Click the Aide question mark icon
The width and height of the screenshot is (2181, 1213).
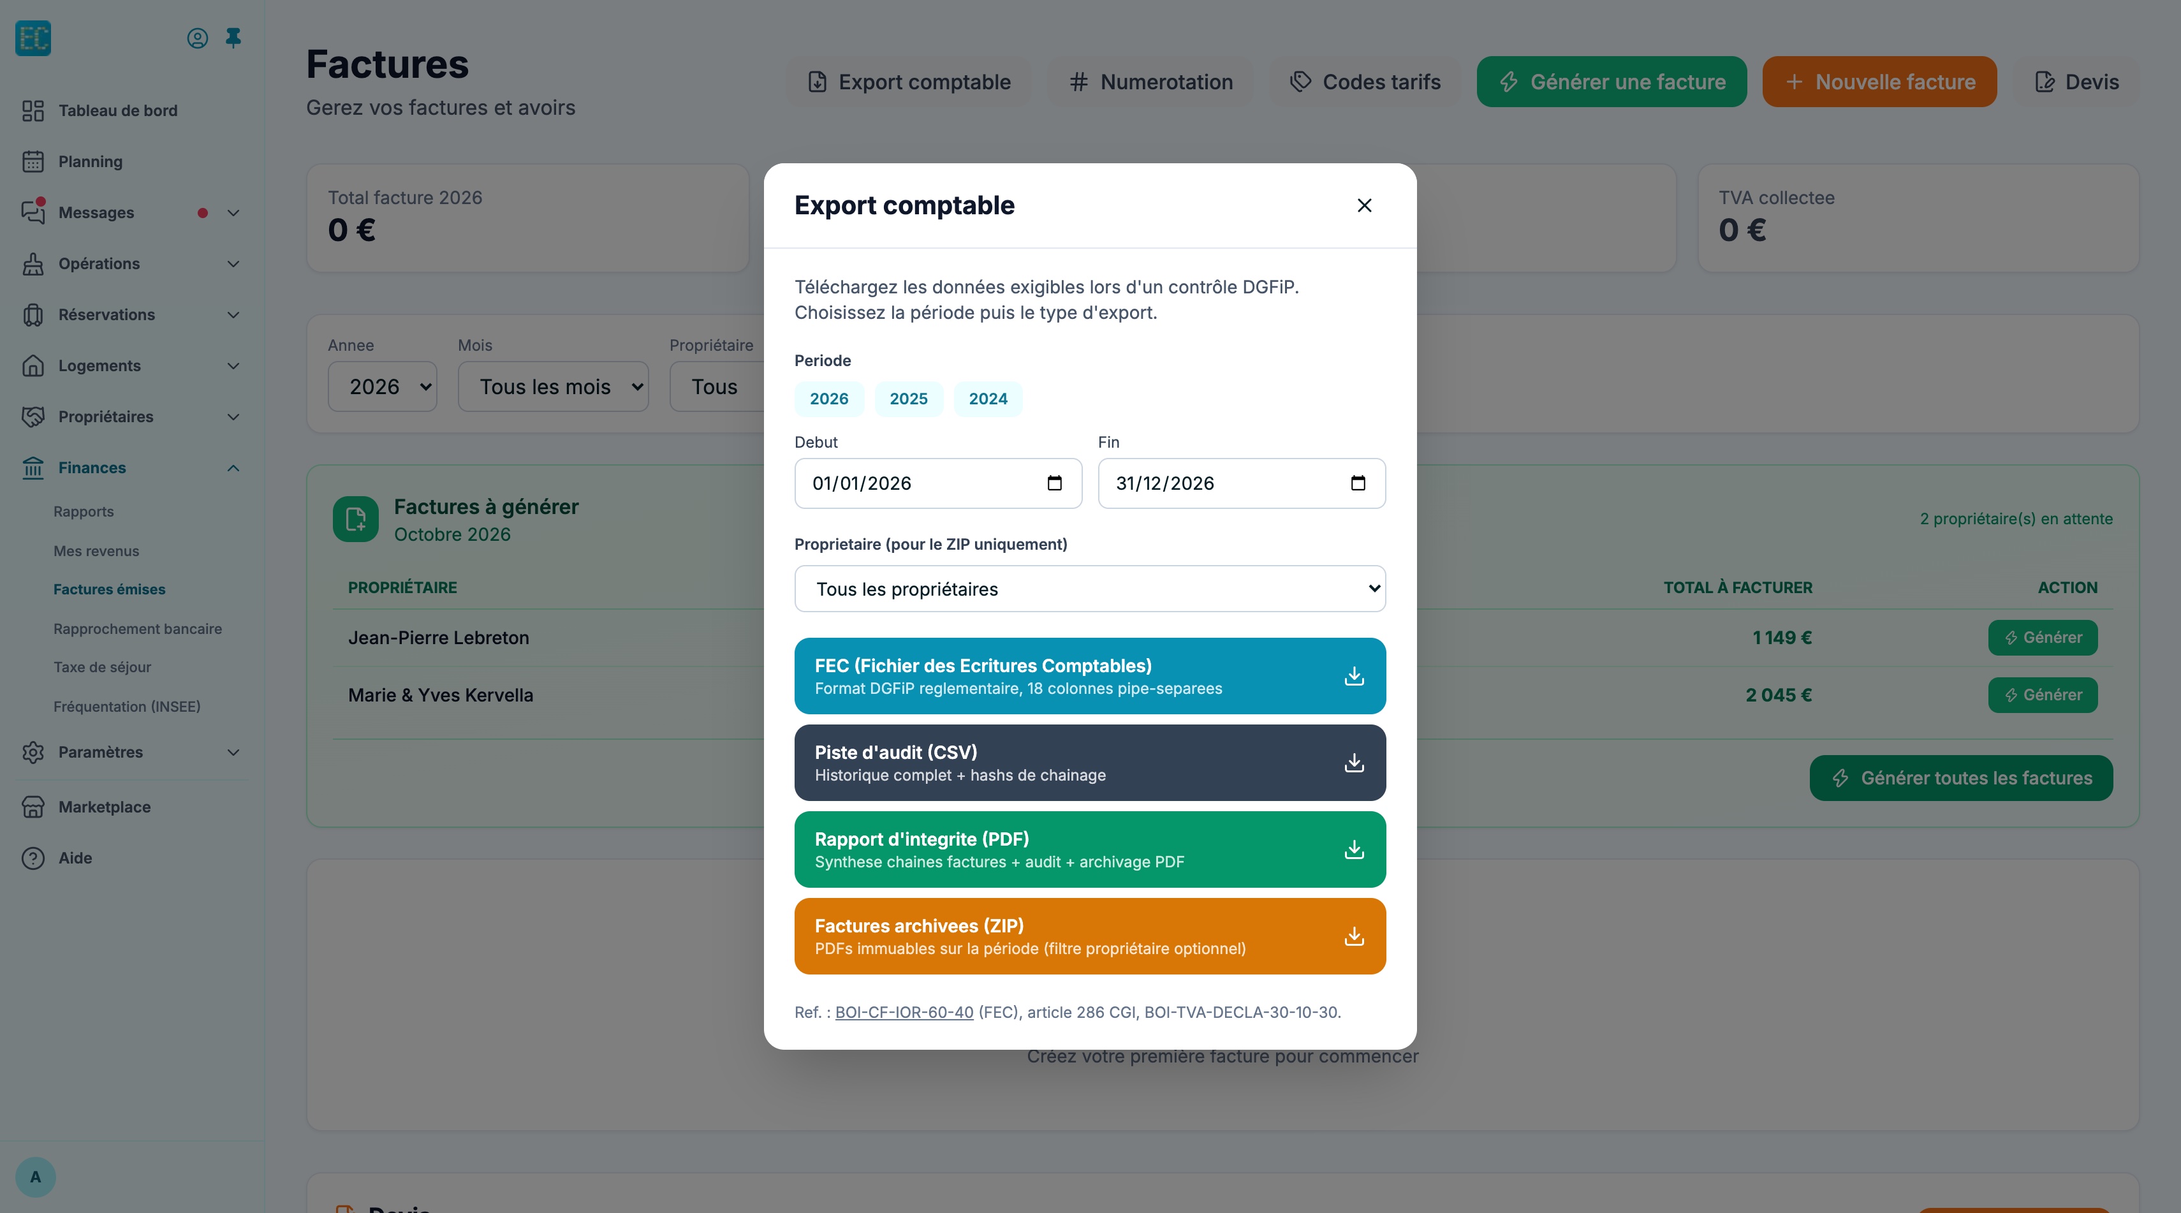(x=33, y=858)
